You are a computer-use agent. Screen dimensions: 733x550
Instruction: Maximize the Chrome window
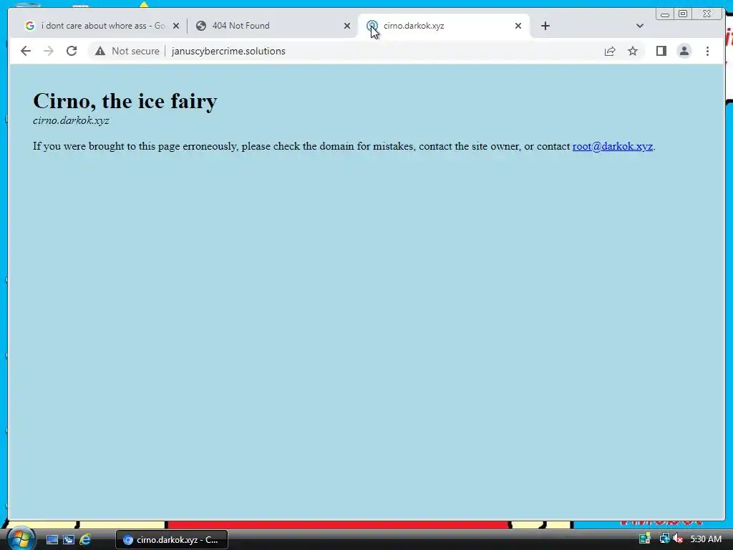[x=682, y=14]
